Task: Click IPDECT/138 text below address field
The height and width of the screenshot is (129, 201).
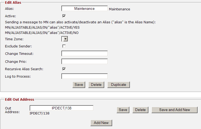Action: (39, 113)
